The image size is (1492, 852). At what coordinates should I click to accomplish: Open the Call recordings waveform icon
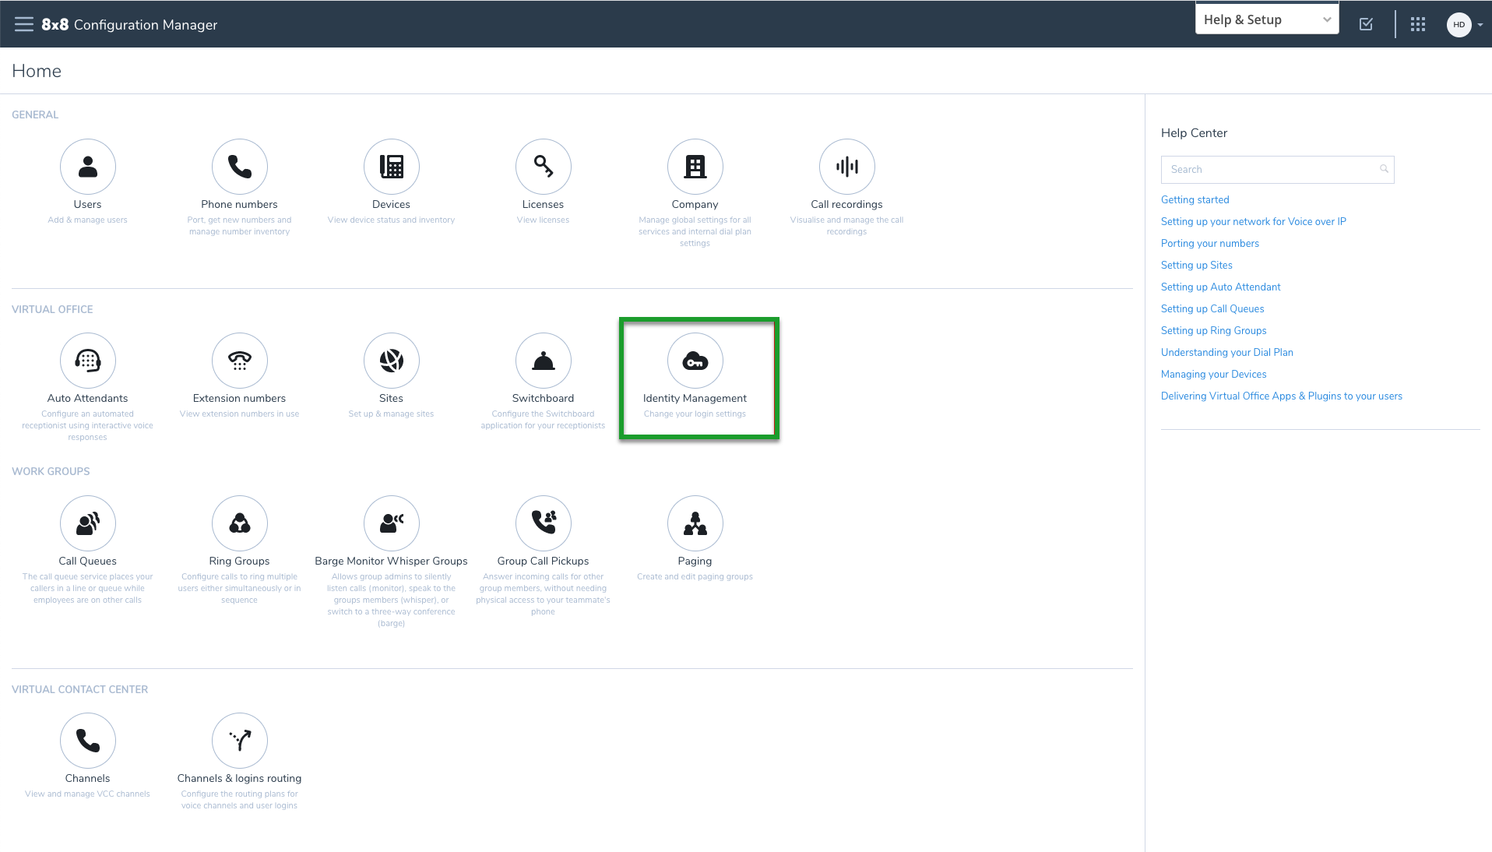[847, 167]
